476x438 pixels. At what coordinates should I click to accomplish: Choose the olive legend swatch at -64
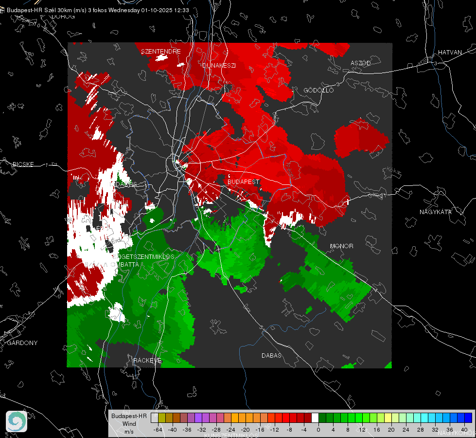(162, 418)
